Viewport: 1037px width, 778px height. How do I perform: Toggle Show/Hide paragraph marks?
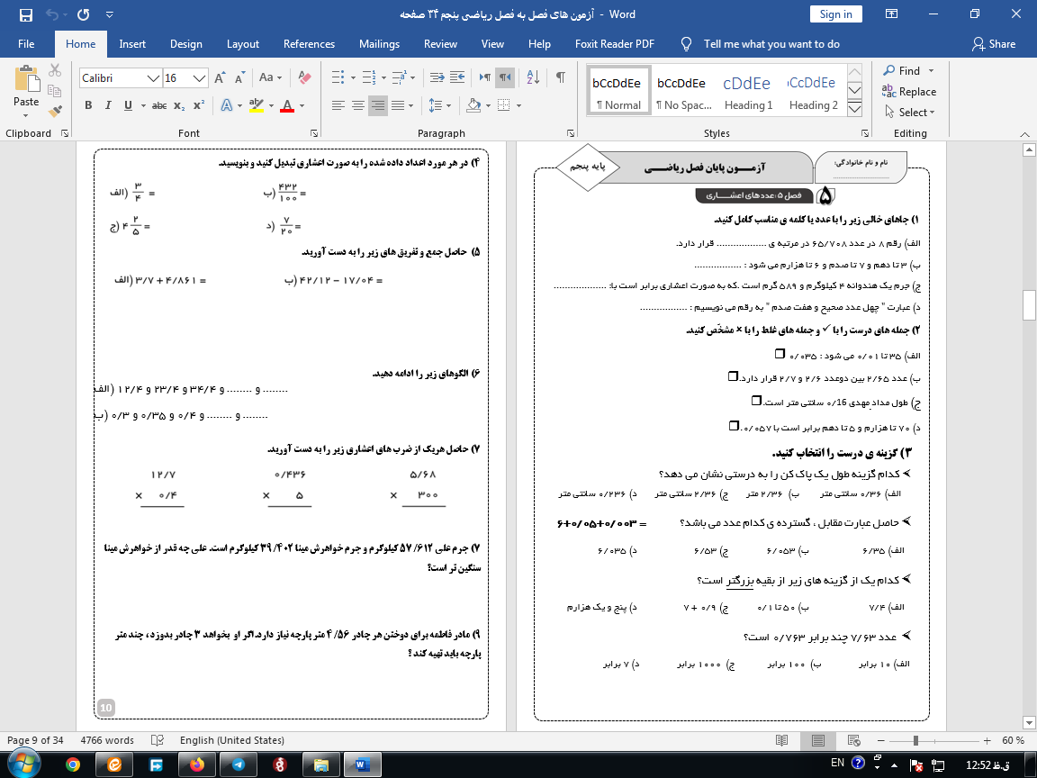tap(560, 77)
